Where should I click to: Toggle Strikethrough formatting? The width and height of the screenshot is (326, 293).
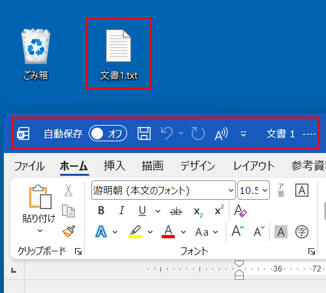(176, 211)
